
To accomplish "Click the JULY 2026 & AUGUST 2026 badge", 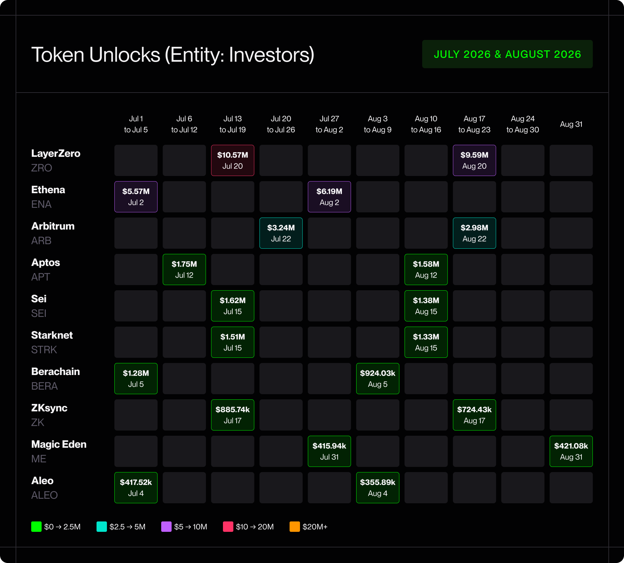I will 507,54.
